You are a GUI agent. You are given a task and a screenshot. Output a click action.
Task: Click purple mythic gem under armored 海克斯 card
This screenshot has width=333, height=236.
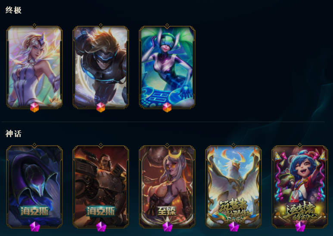[x=101, y=227]
